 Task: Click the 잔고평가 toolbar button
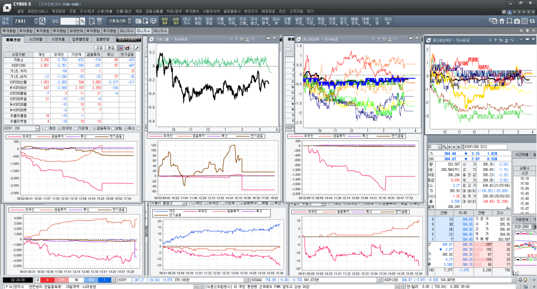point(343,21)
